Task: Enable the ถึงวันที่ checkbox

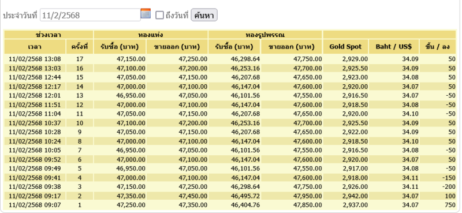Action: point(159,15)
